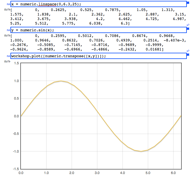Focus the workshop.plot input box
Viewport: 193px width, 176px height.
click(x=98, y=56)
